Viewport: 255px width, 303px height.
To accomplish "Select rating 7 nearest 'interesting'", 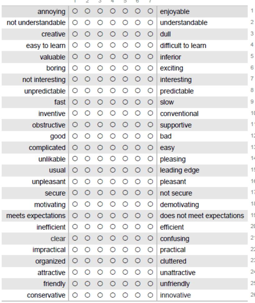I will [150, 79].
